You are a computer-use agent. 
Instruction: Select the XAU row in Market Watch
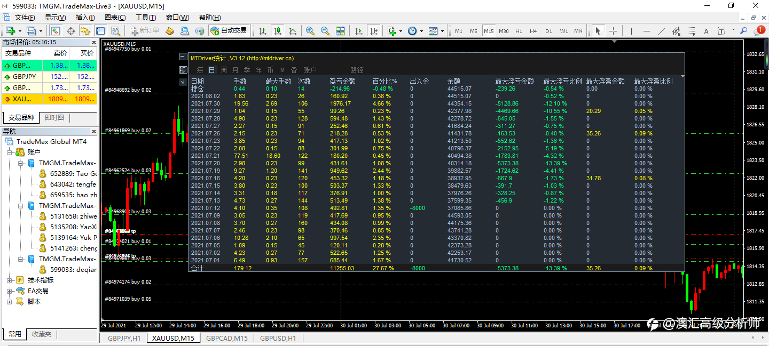click(50, 99)
